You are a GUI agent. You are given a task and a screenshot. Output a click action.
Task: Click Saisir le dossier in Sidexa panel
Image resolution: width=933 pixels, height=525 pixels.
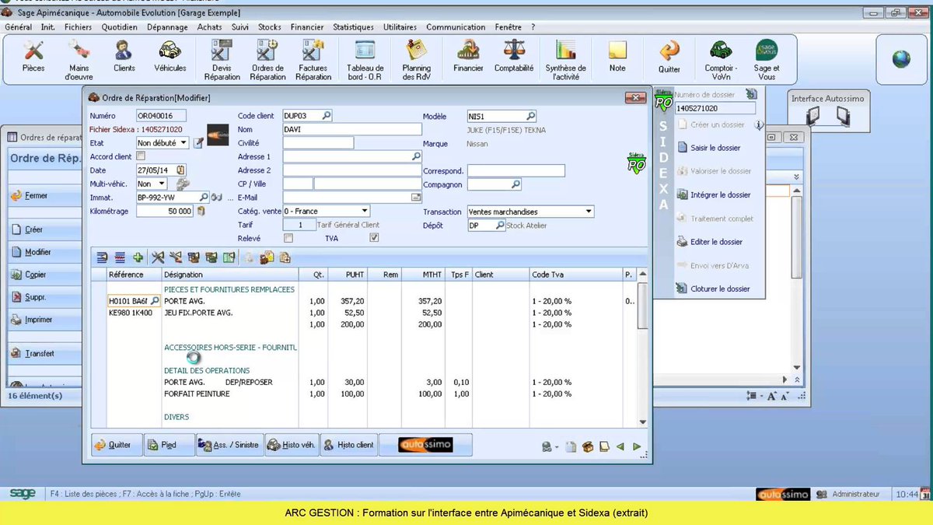(x=715, y=148)
